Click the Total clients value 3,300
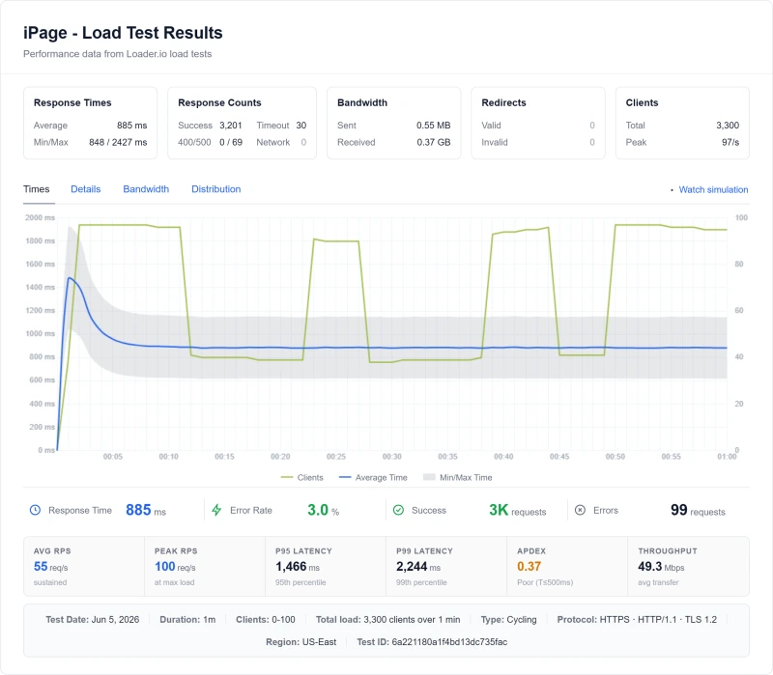The width and height of the screenshot is (773, 675). [728, 126]
